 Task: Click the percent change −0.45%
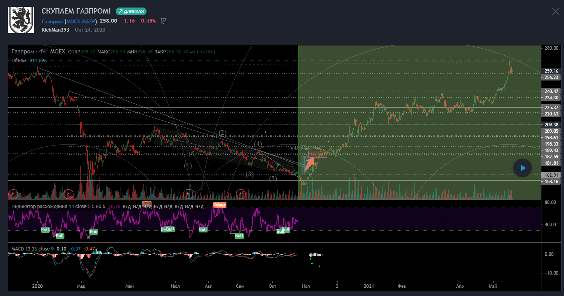[147, 21]
